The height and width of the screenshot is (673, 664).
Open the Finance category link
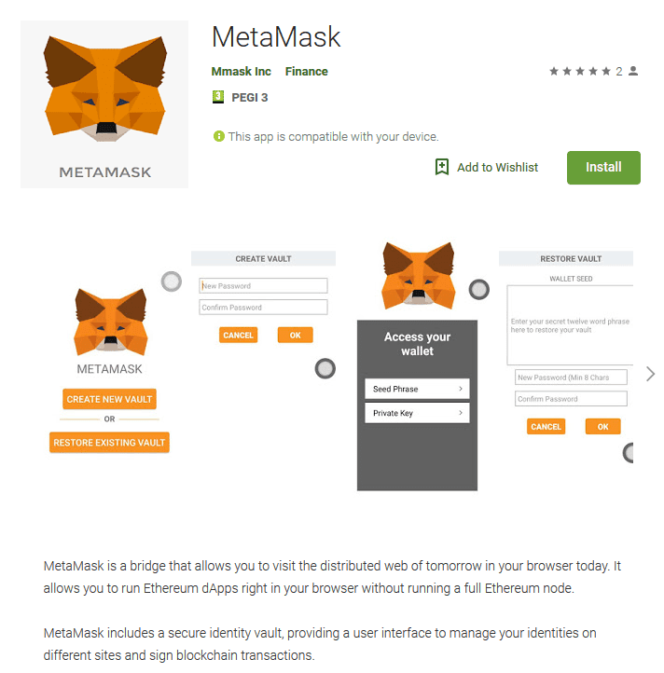pos(306,71)
